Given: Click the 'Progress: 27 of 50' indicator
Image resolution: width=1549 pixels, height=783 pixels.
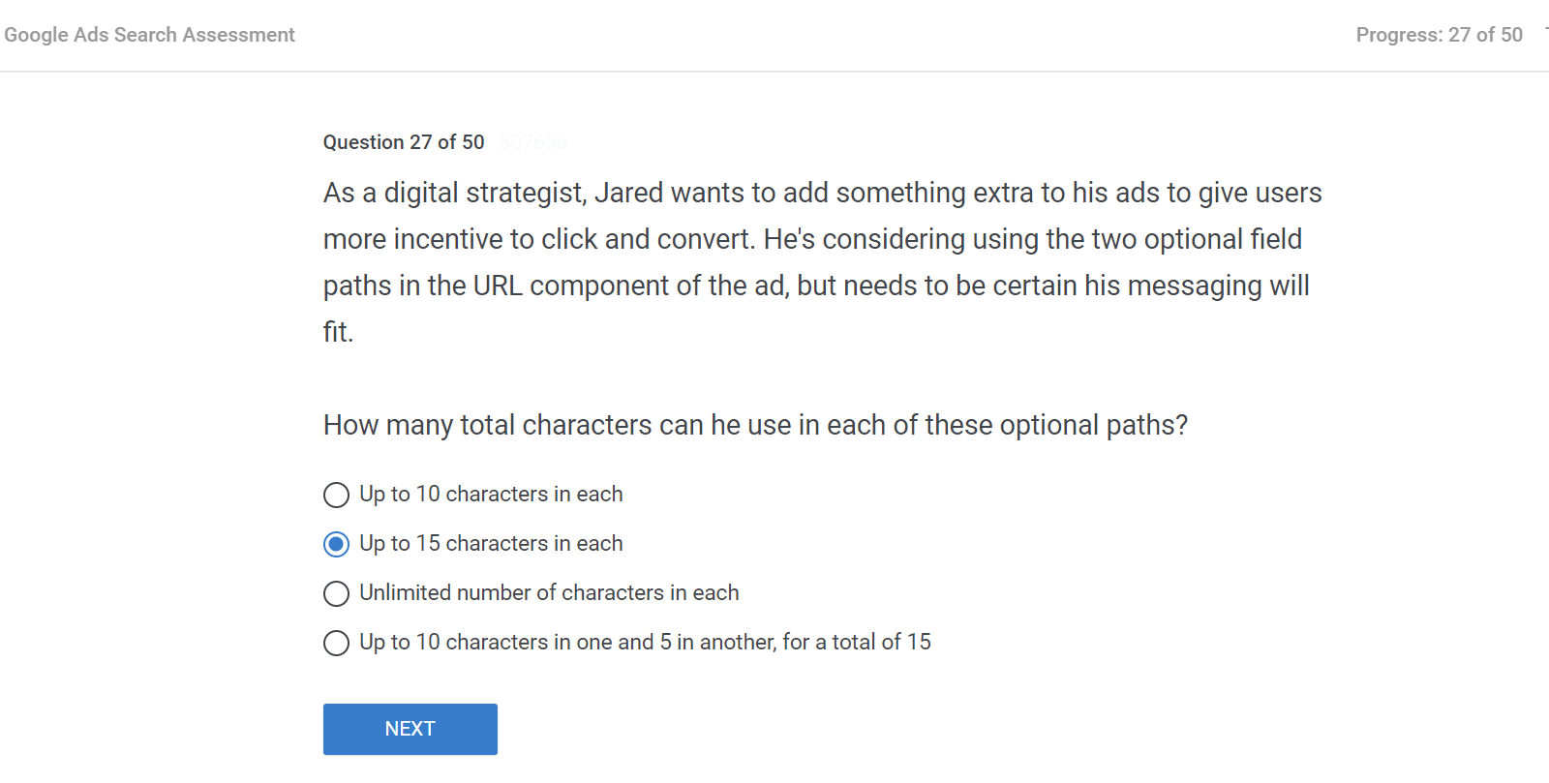Looking at the screenshot, I should [1439, 35].
